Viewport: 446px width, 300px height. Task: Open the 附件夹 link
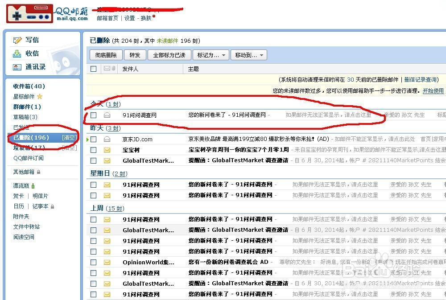coord(21,216)
